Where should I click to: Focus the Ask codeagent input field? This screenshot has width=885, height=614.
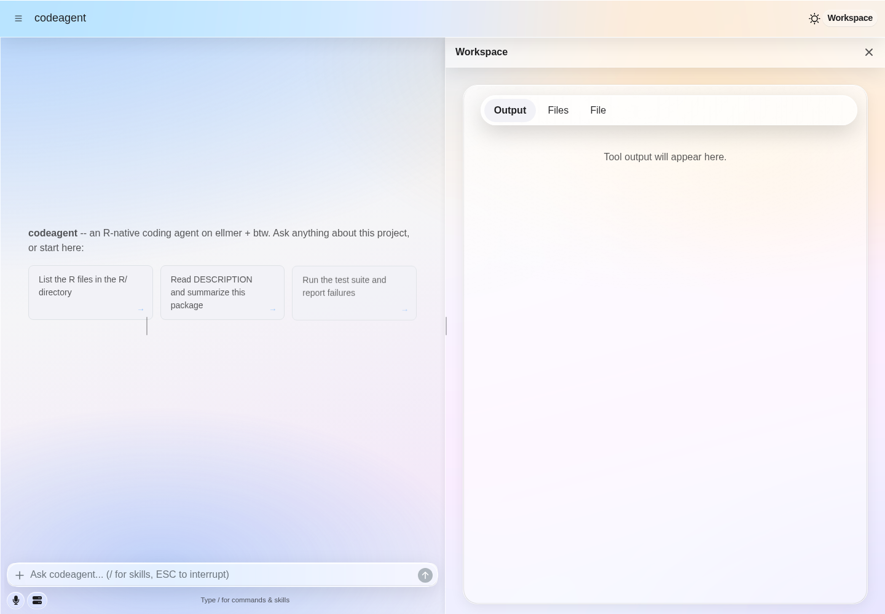click(x=221, y=575)
